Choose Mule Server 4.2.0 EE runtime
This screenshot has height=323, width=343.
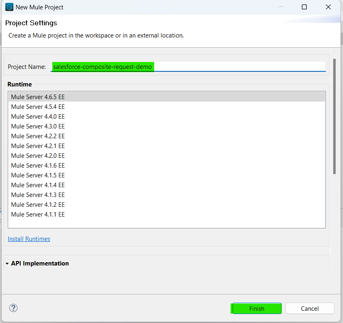click(x=38, y=156)
